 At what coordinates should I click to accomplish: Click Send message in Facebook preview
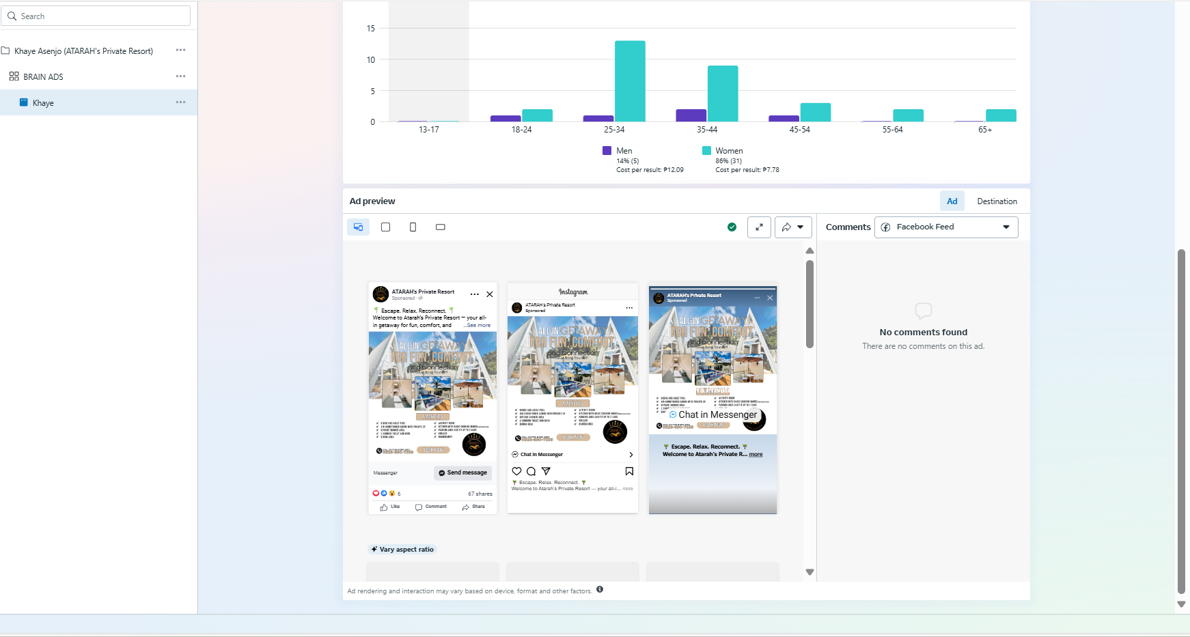click(x=463, y=472)
